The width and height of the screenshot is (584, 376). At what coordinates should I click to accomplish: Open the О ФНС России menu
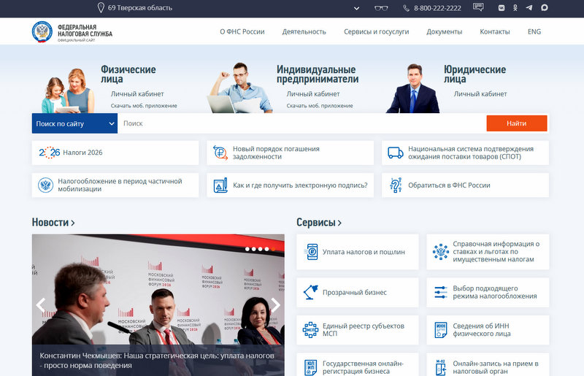pos(242,31)
